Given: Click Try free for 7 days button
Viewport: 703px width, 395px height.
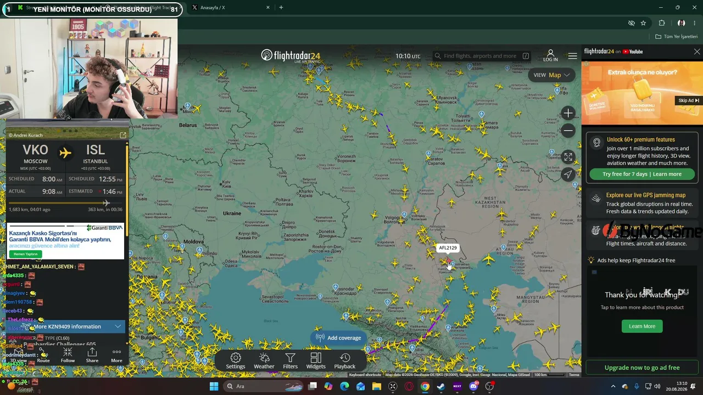Looking at the screenshot, I should click(641, 174).
